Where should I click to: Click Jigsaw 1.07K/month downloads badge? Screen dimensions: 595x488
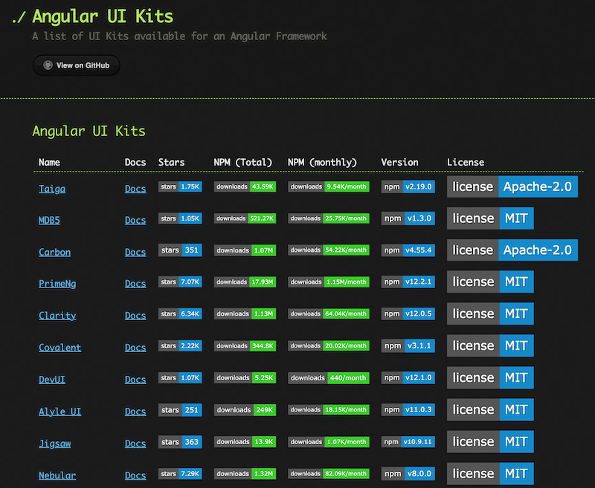(329, 442)
